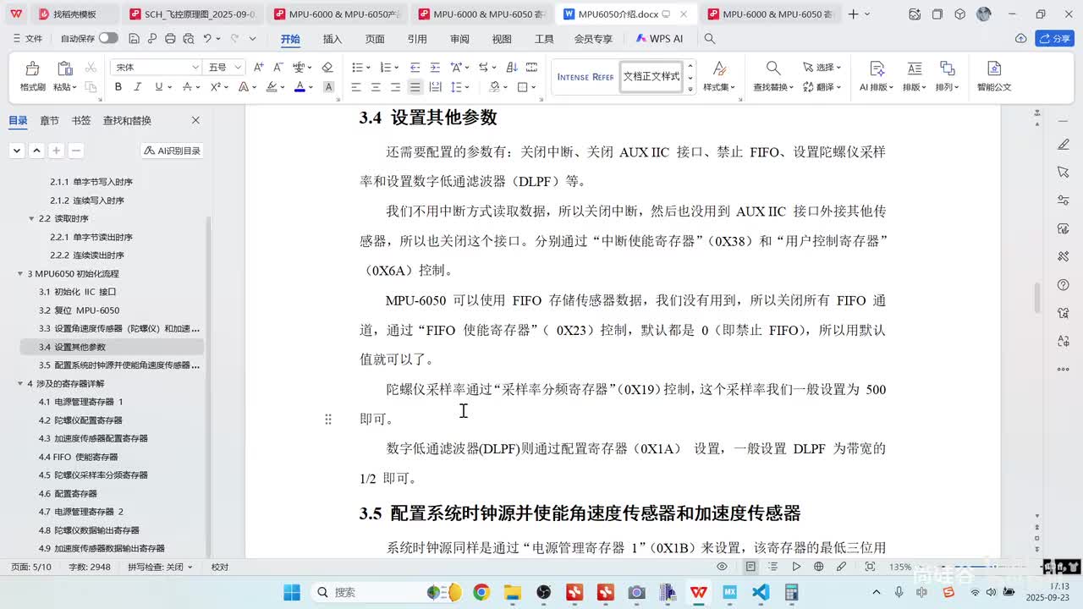Screen dimensions: 1083x609
Task: Toggle the 自动保存 autosave switch
Action: [x=108, y=38]
